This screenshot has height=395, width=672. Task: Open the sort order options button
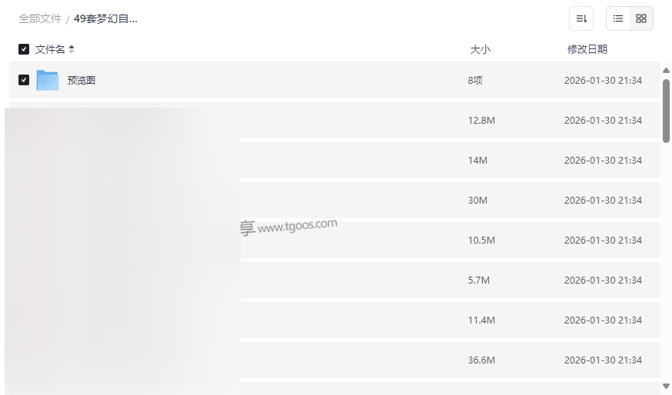pyautogui.click(x=581, y=18)
